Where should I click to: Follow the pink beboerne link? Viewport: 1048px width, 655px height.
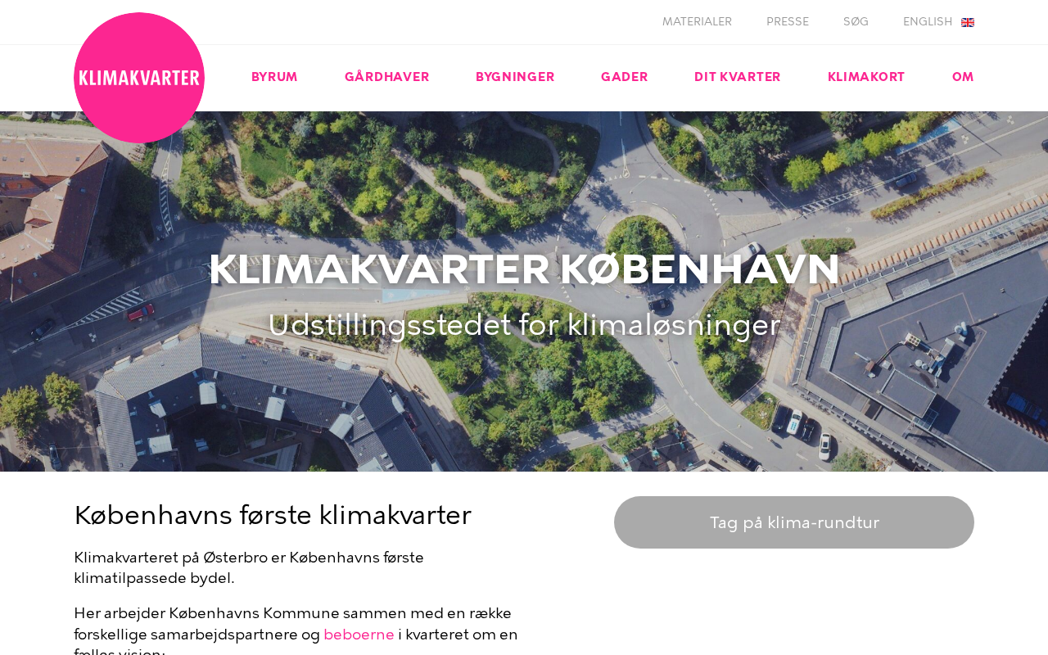point(359,635)
